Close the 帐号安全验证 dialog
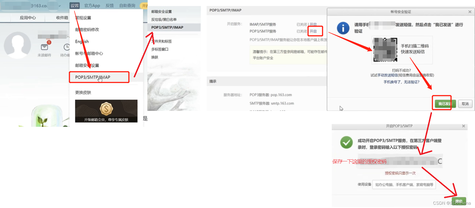The image size is (475, 208). pyautogui.click(x=470, y=12)
